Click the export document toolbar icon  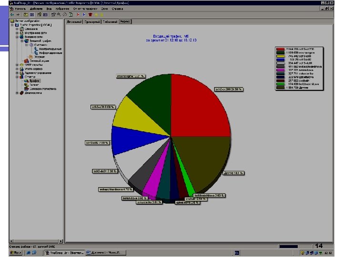tap(71, 15)
